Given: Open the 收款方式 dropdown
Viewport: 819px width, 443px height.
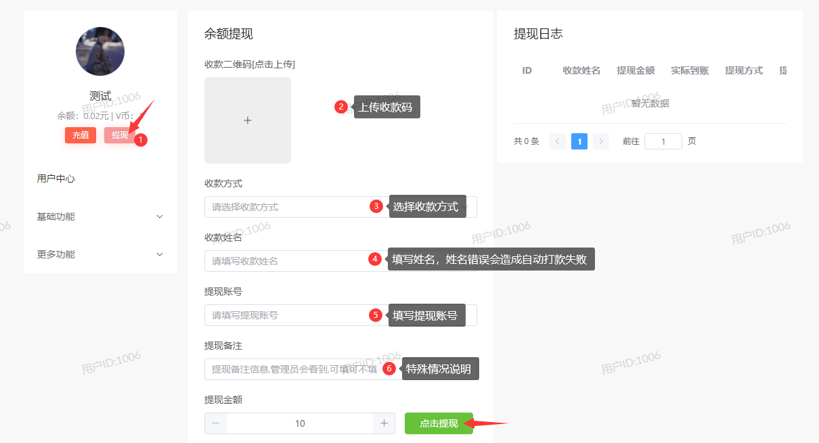Looking at the screenshot, I should coord(340,207).
